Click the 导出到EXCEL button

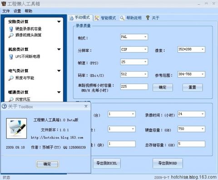[x=107, y=163]
